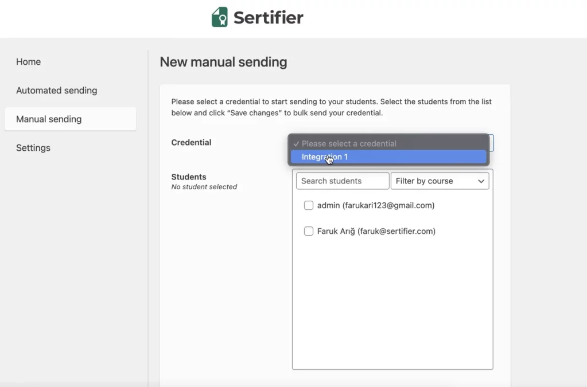Screen dimensions: 587x387
Task: Click the checkmark beside the placeholder option
Action: (296, 144)
